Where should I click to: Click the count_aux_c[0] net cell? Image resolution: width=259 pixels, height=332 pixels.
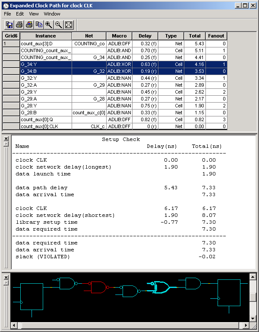click(x=89, y=113)
